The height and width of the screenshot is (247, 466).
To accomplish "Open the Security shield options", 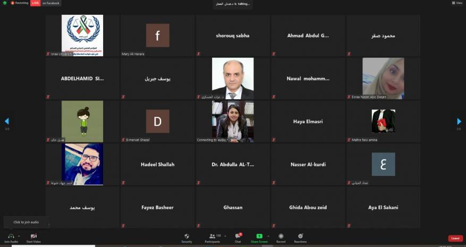I will (187, 236).
